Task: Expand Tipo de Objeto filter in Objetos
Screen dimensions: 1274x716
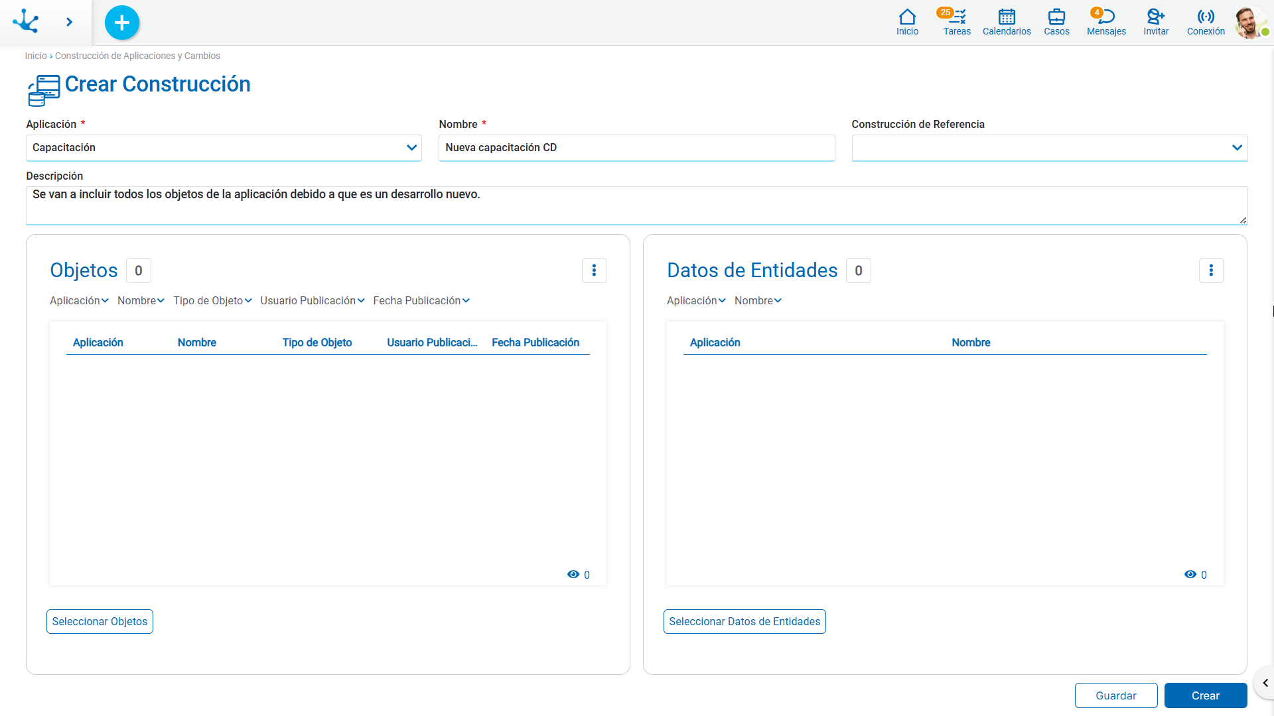Action: tap(212, 300)
